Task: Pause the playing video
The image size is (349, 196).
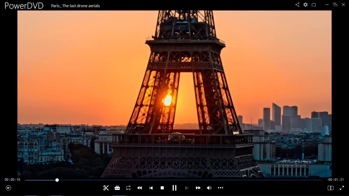Action: [x=175, y=188]
